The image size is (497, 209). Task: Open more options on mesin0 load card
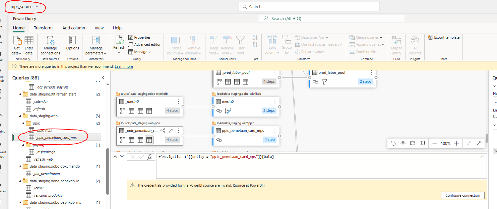275,101
